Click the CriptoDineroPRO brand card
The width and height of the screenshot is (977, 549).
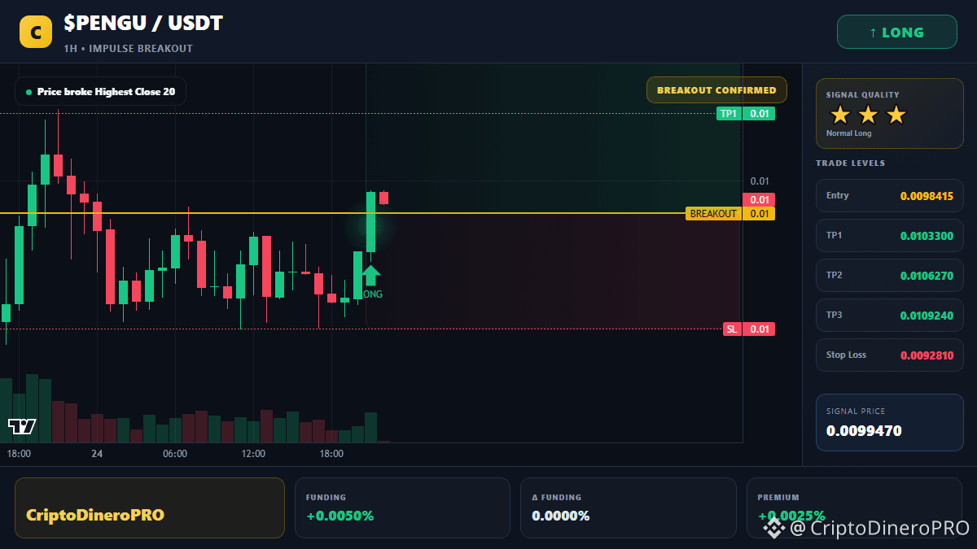(x=150, y=508)
